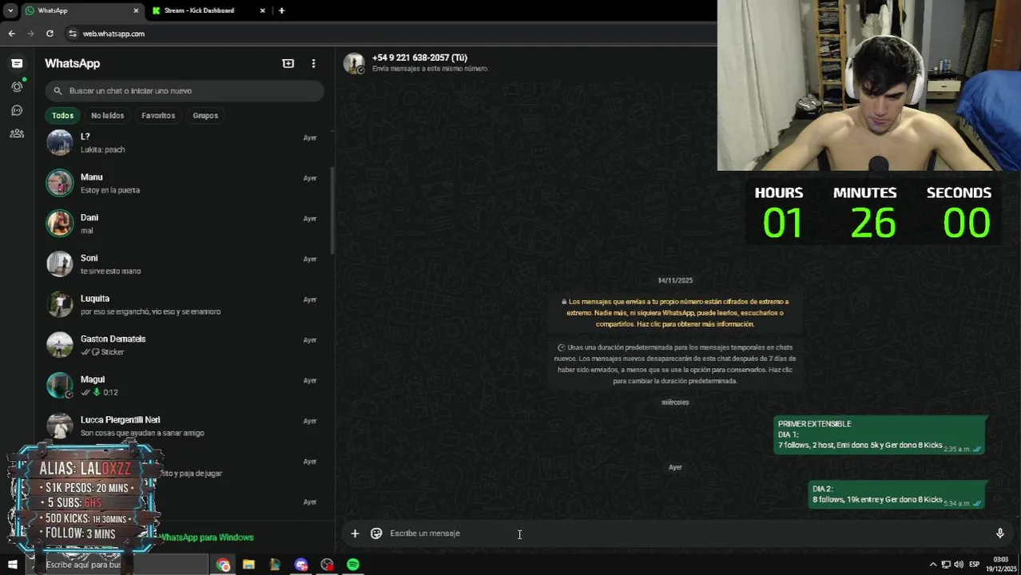Viewport: 1021px width, 575px height.
Task: Open the WhatsApp three-dot menu
Action: (x=313, y=63)
